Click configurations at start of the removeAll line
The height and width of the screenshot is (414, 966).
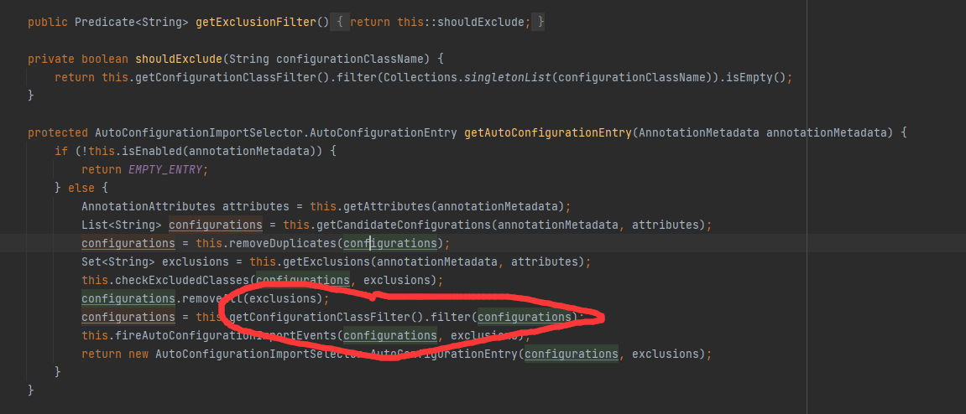coord(128,299)
